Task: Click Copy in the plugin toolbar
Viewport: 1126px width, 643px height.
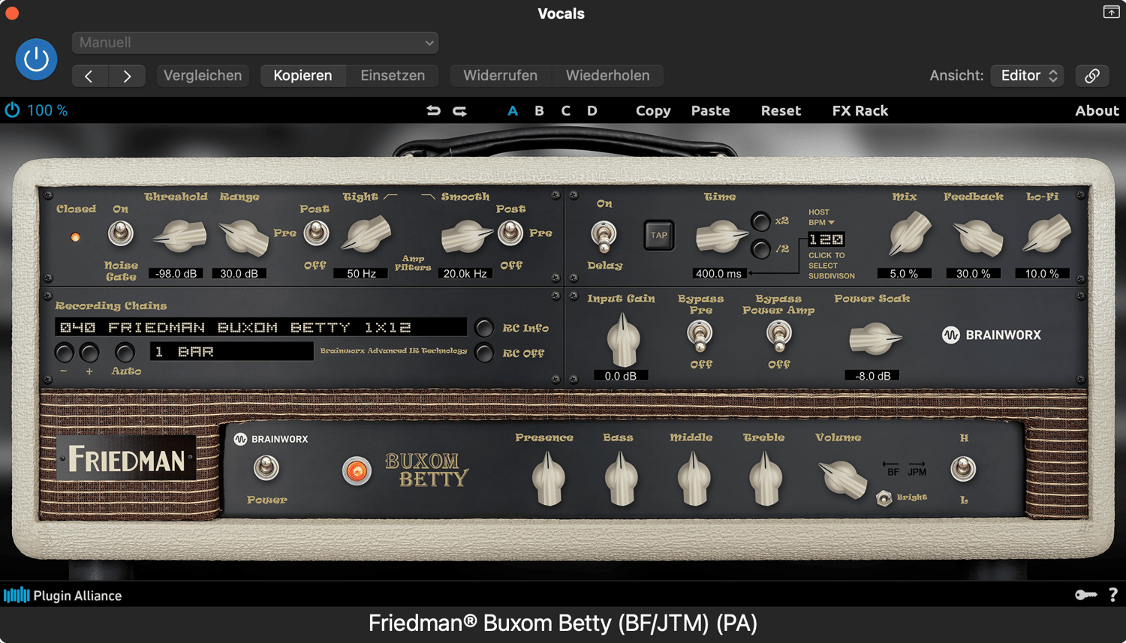Action: click(653, 111)
